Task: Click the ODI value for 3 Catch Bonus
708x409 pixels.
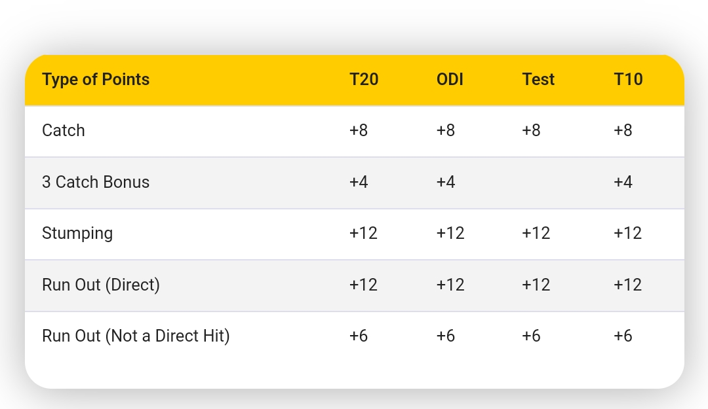Action: click(x=445, y=182)
